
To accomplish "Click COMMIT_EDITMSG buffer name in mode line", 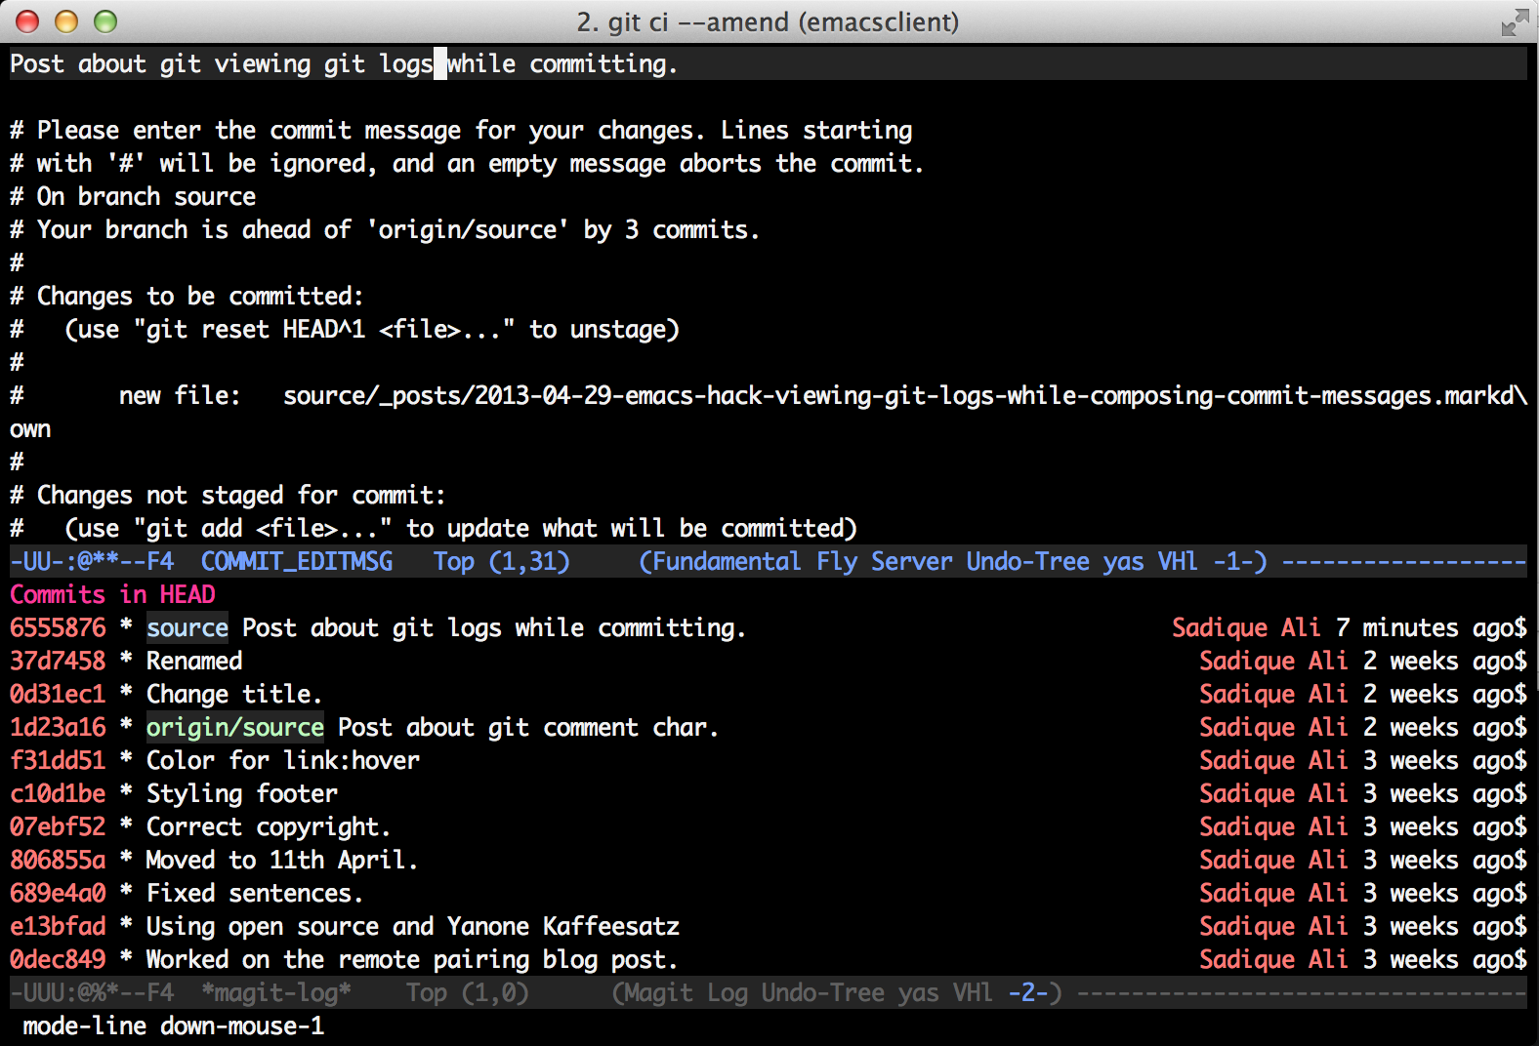I will 297,561.
